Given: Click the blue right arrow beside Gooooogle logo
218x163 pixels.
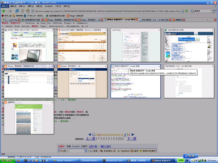Looking at the screenshot, I should (133, 134).
